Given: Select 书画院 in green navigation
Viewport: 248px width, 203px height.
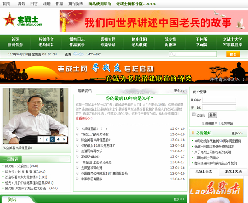Looking at the screenshot, I should (x=202, y=45).
